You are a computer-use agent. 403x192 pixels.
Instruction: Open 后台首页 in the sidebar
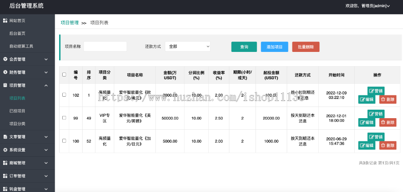[17, 34]
